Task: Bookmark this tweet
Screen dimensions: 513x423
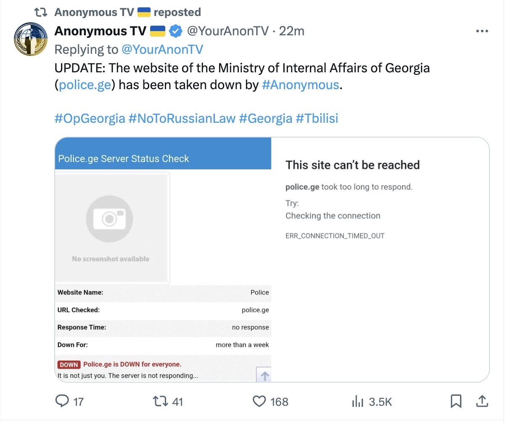Action: (456, 401)
